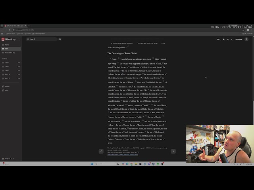Open a new browser tab
Image resolution: width=254 pixels, height=190 pixels.
pyautogui.click(x=29, y=26)
